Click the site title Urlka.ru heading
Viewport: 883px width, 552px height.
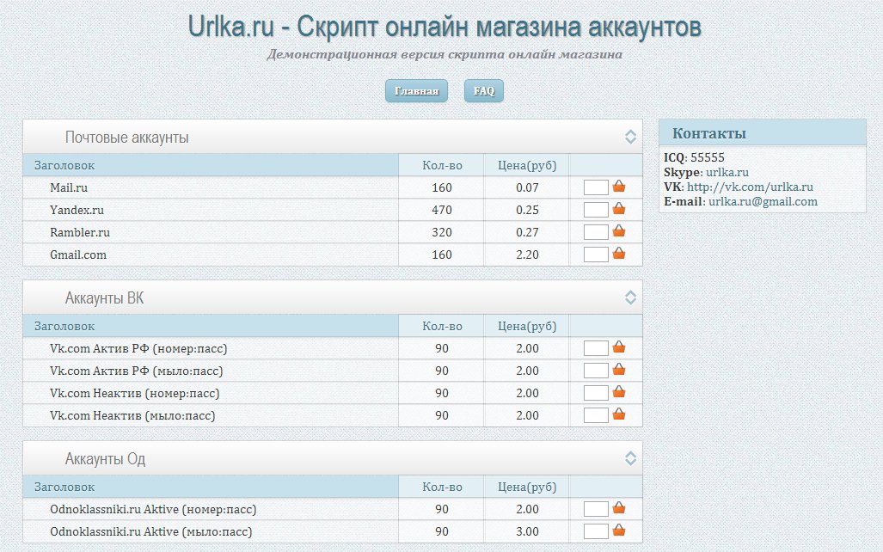[x=445, y=27]
